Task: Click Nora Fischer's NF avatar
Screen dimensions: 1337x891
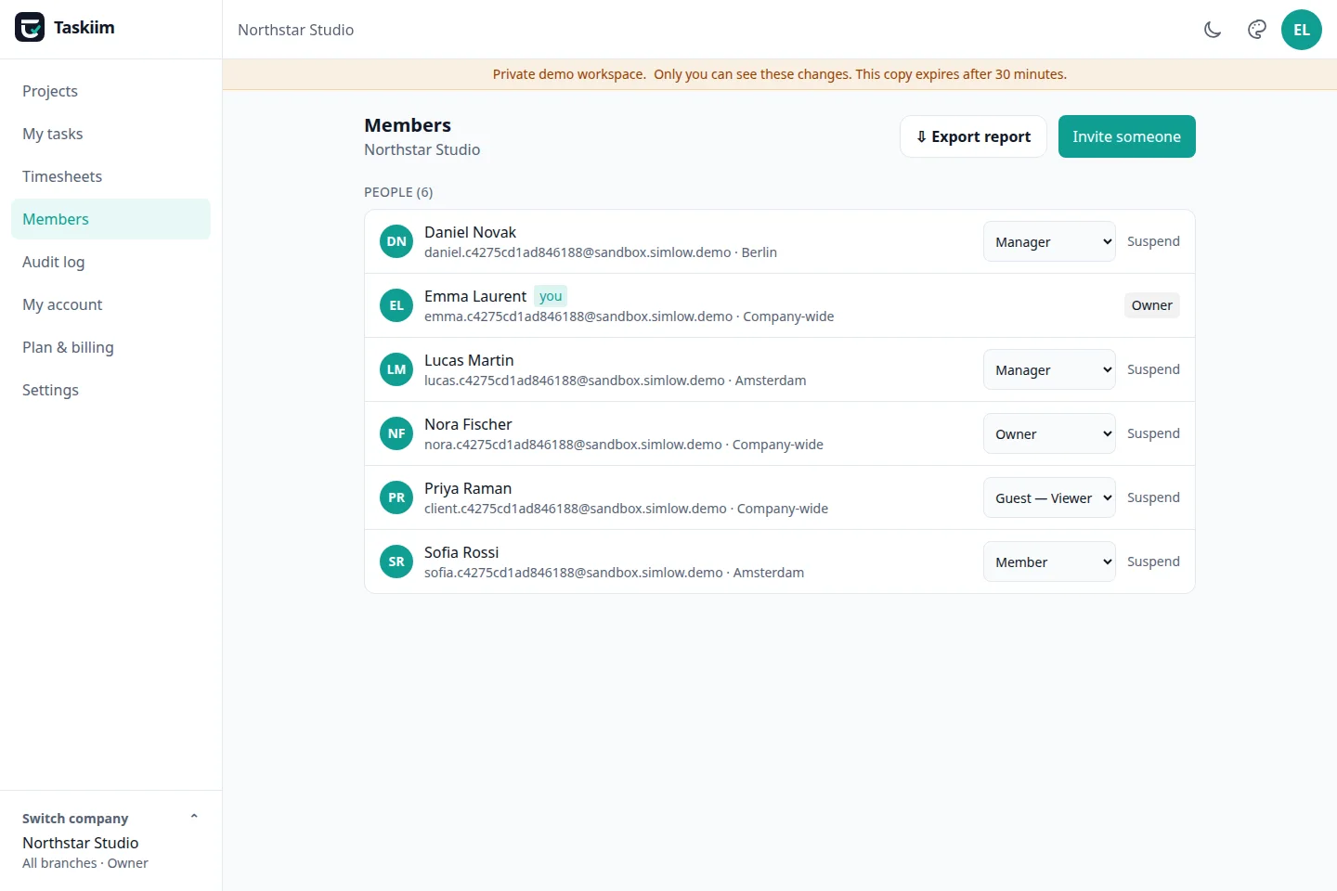Action: (x=396, y=433)
